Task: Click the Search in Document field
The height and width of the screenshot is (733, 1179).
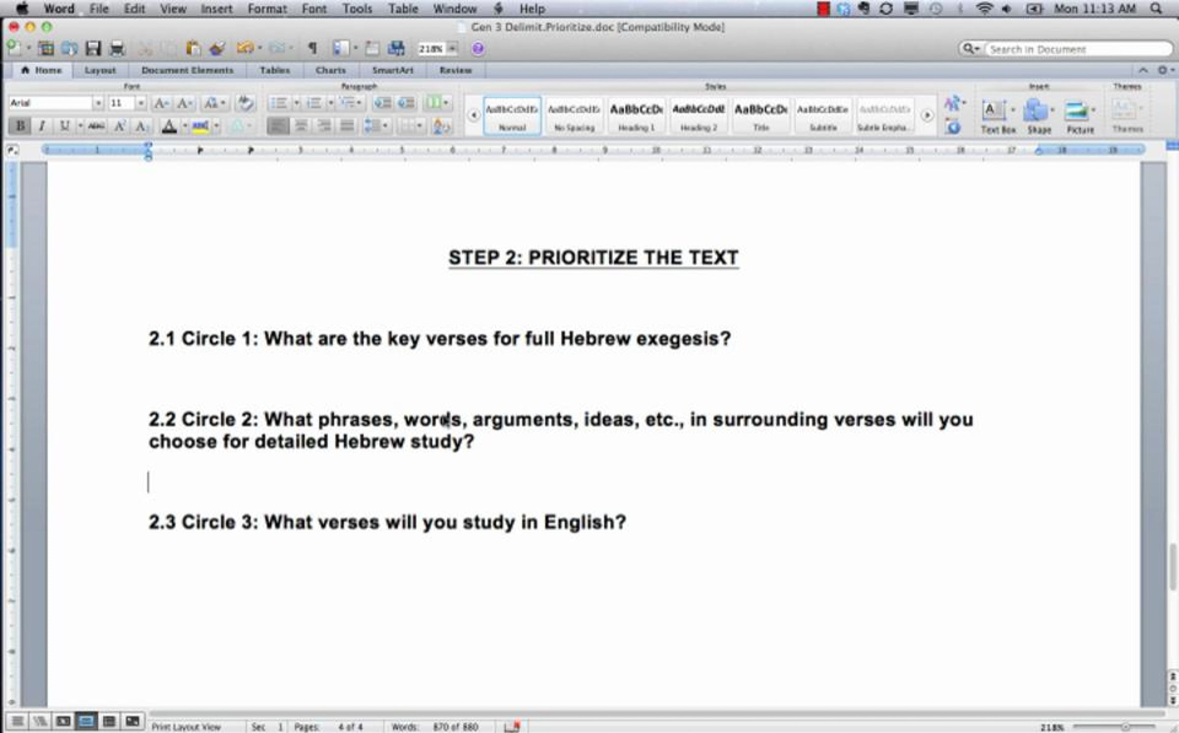Action: point(1078,49)
